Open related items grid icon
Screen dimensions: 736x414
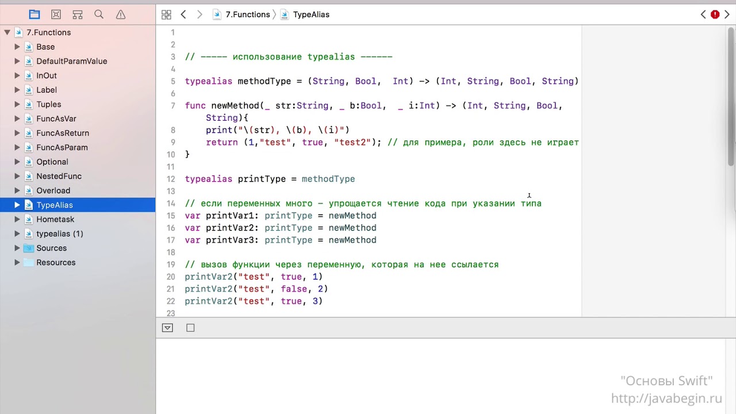(x=166, y=14)
